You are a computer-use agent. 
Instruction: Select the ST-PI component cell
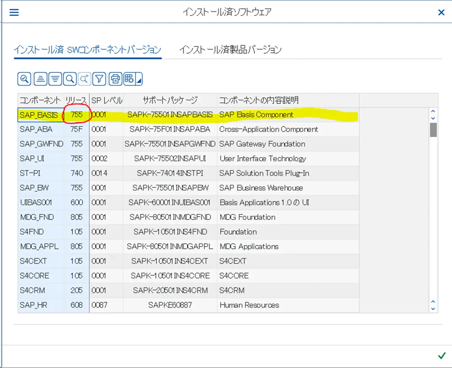[41, 173]
